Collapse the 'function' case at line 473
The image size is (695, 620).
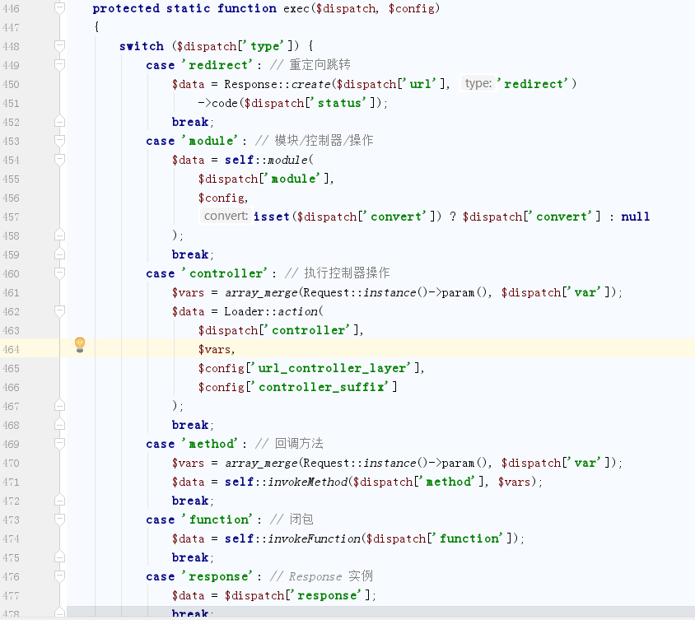(59, 520)
